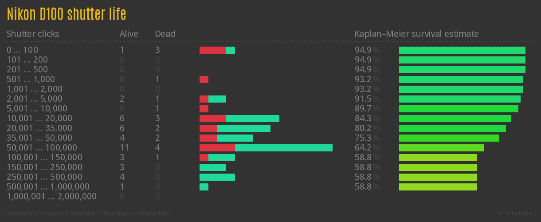Click the 'Shutter clicks' column header

pyautogui.click(x=33, y=34)
